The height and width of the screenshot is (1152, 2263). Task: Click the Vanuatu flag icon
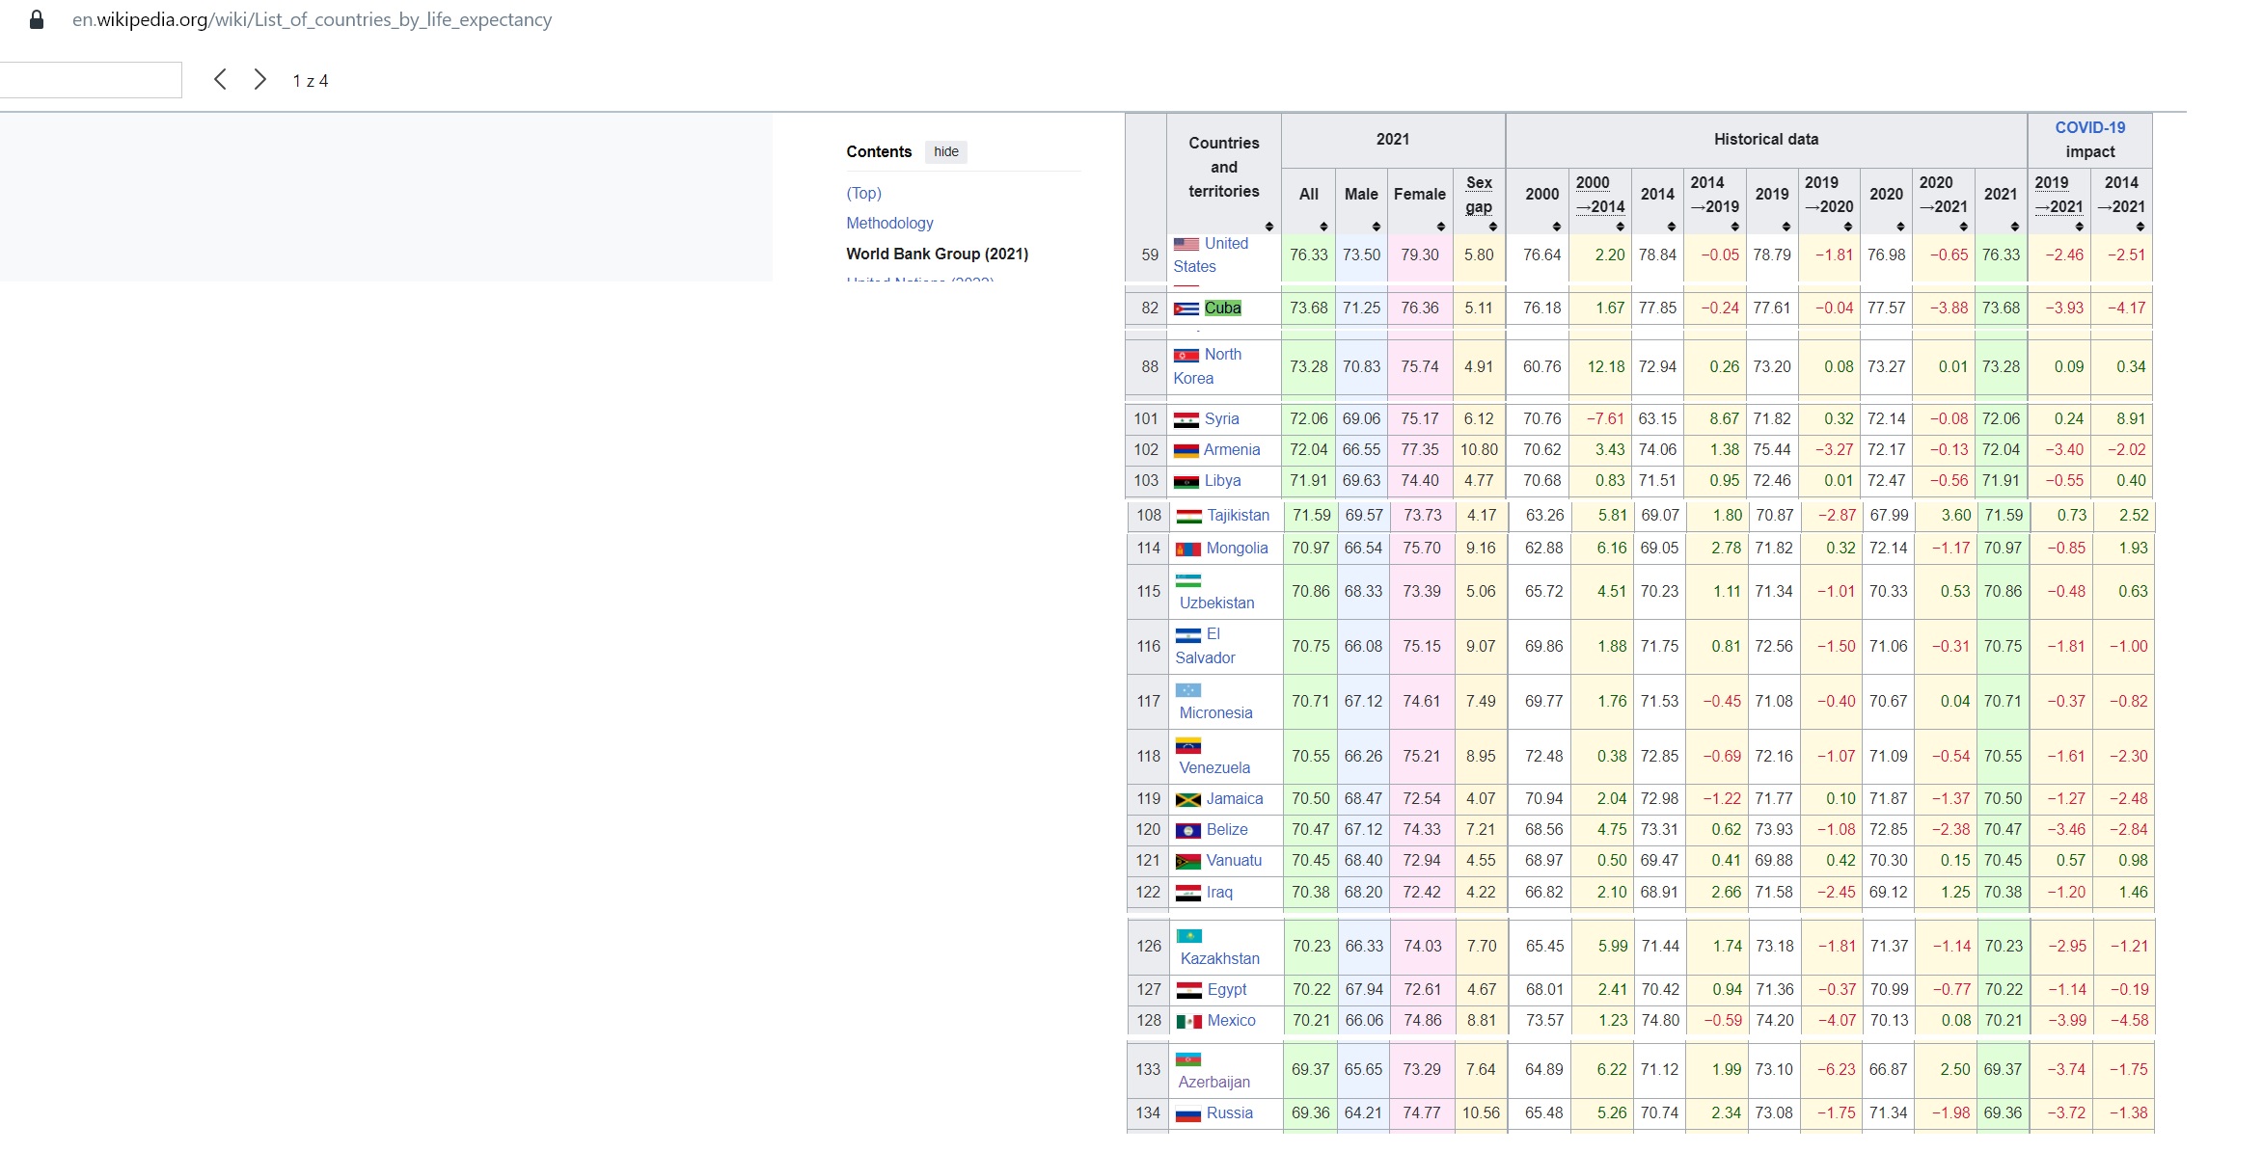point(1188,861)
